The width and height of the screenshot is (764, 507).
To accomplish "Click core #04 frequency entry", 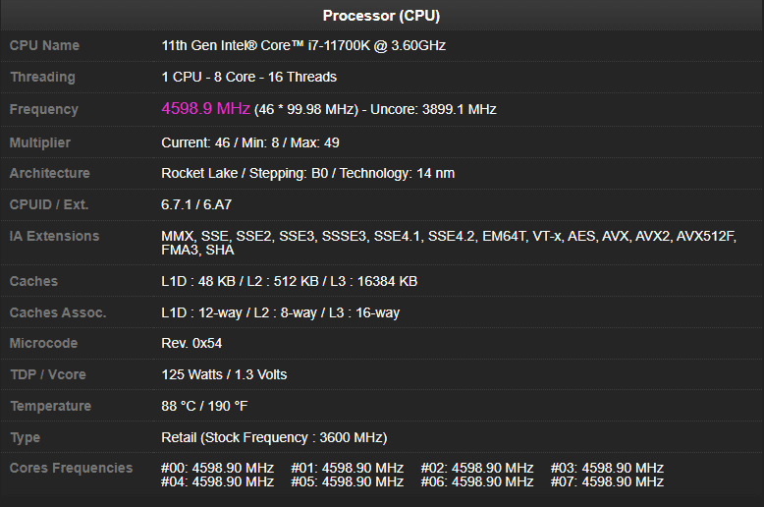I will click(217, 482).
